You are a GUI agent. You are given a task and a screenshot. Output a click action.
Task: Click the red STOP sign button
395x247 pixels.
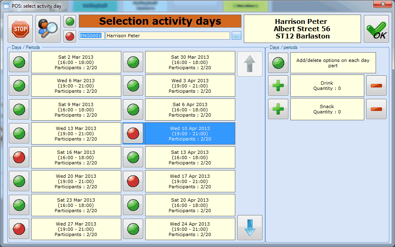[x=21, y=29]
